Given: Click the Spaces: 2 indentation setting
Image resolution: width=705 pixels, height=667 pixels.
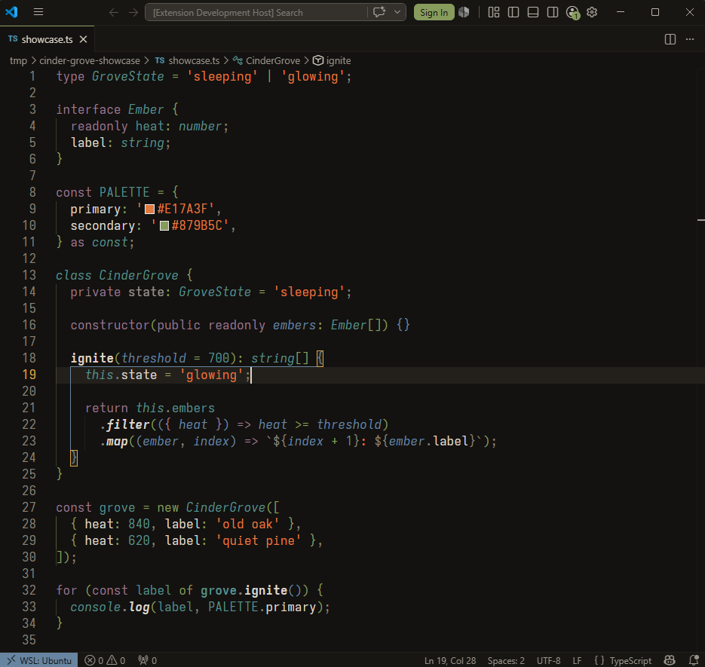Looking at the screenshot, I should tap(506, 660).
